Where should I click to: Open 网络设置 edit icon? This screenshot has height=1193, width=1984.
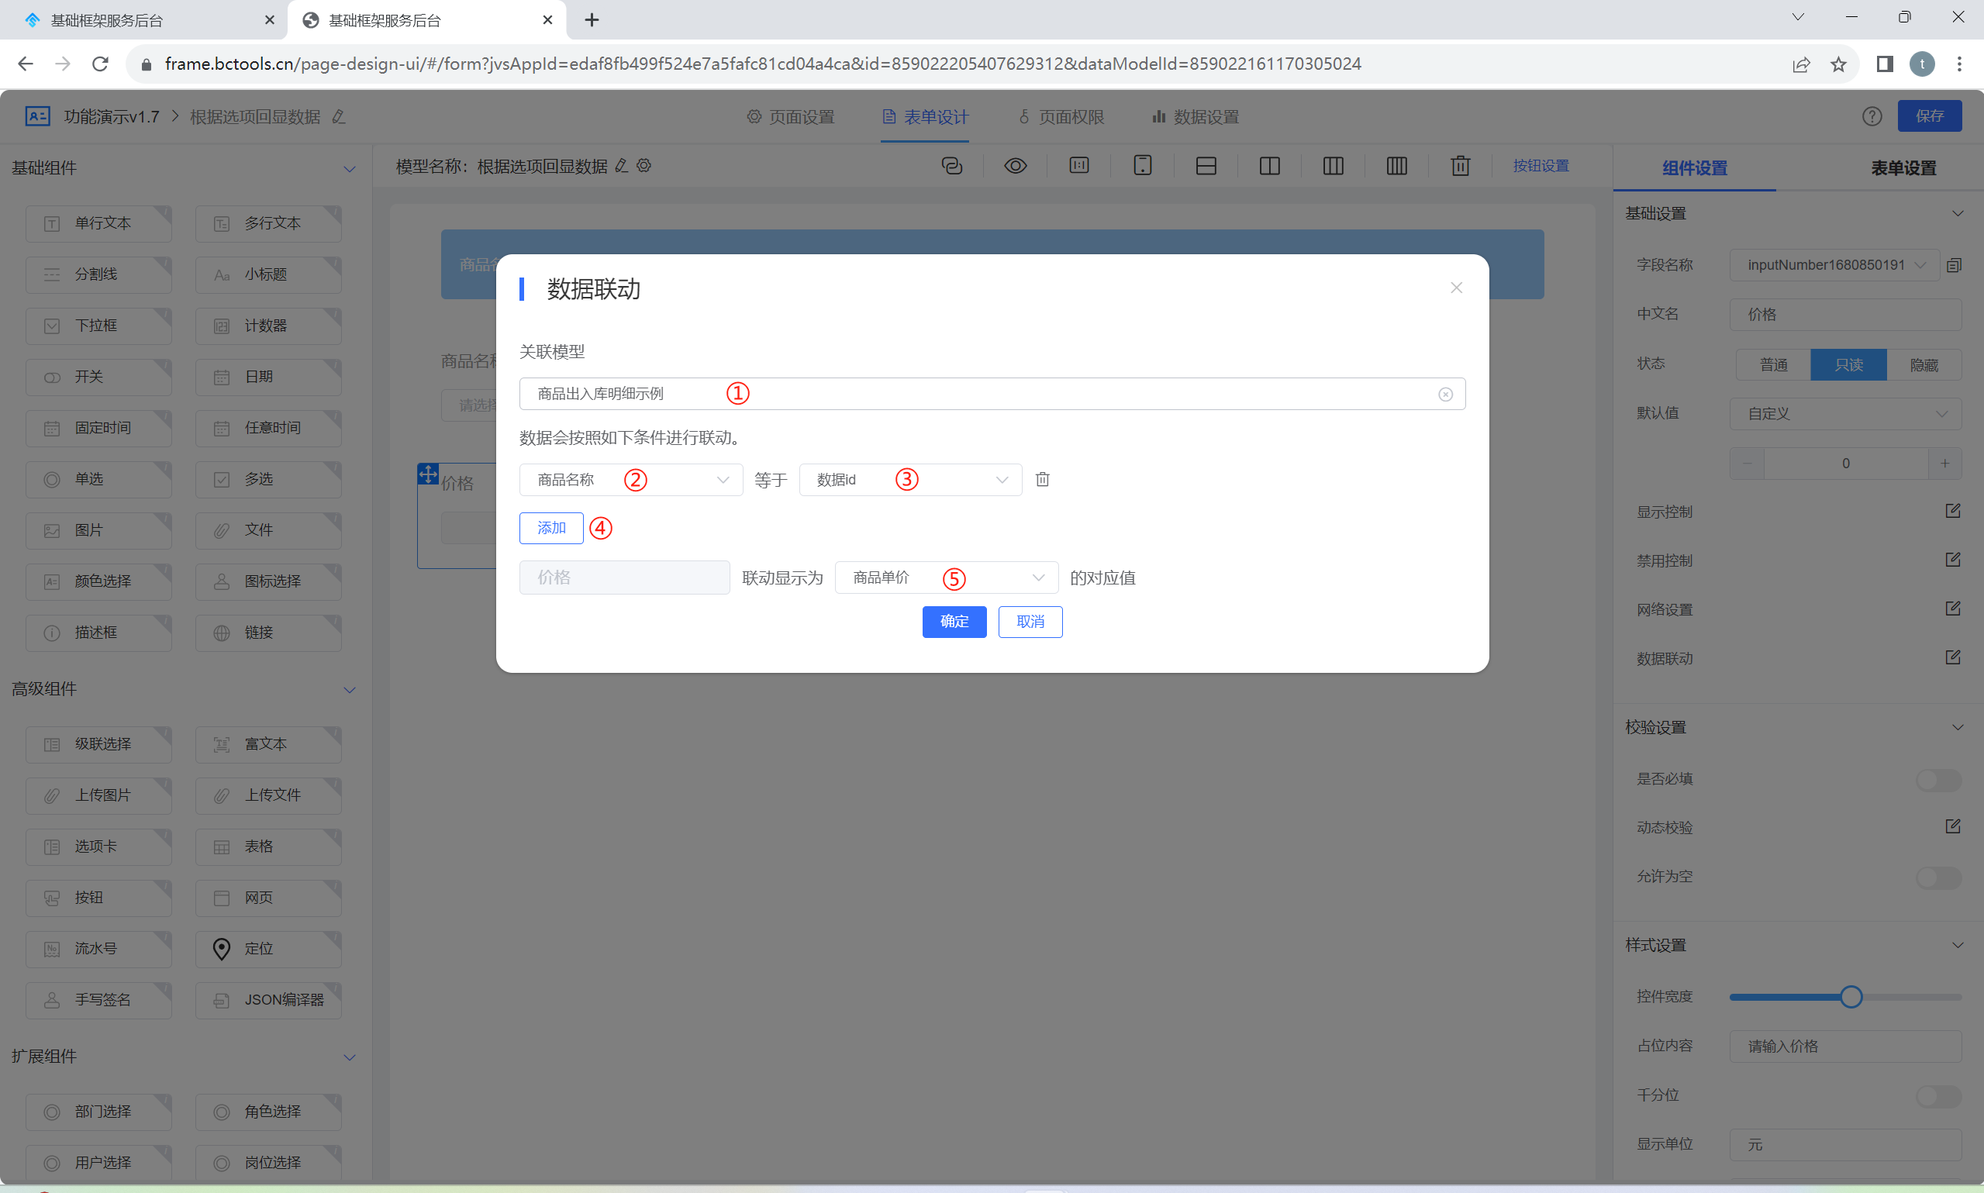click(x=1953, y=609)
